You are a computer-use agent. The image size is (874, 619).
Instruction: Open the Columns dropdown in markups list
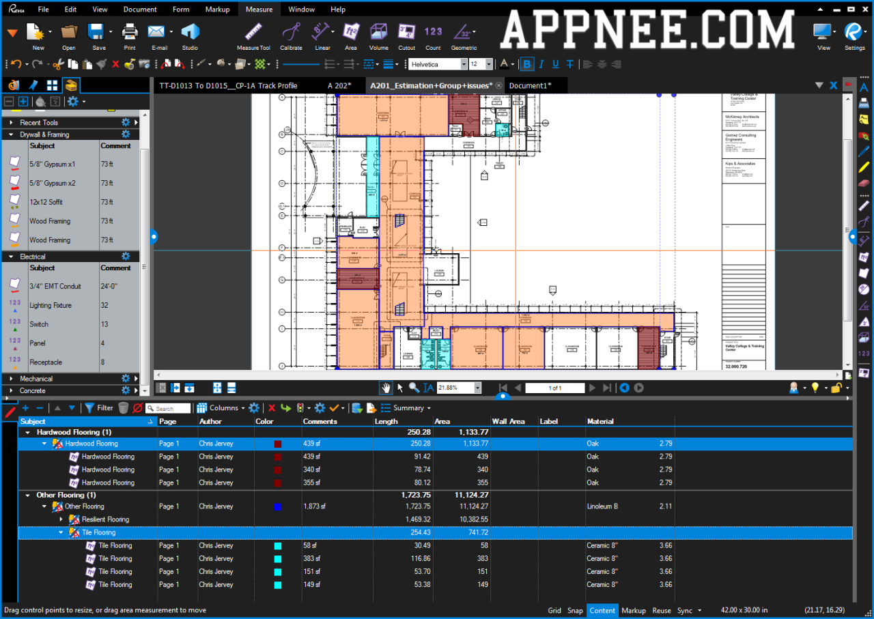[220, 408]
